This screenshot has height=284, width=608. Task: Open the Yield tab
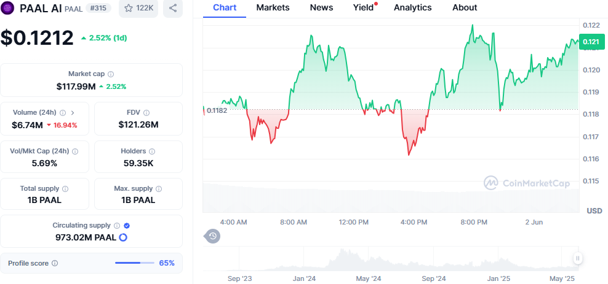coord(363,7)
